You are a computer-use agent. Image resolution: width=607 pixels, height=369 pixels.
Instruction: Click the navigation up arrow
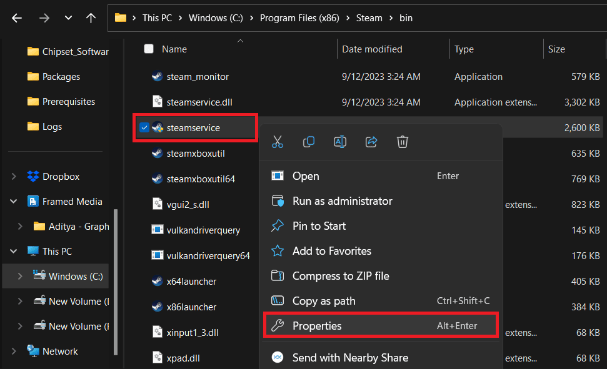pyautogui.click(x=91, y=18)
